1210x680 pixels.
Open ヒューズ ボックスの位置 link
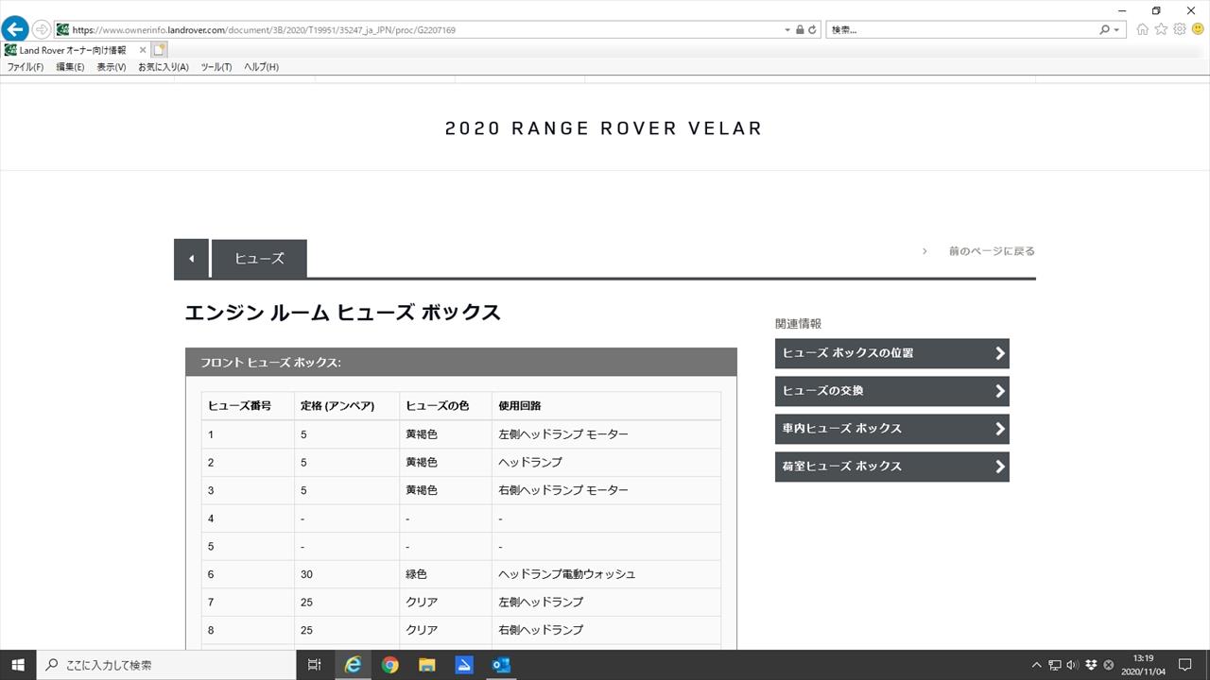892,353
